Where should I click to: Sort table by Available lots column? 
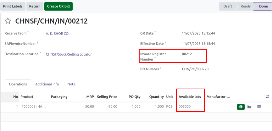(190, 97)
